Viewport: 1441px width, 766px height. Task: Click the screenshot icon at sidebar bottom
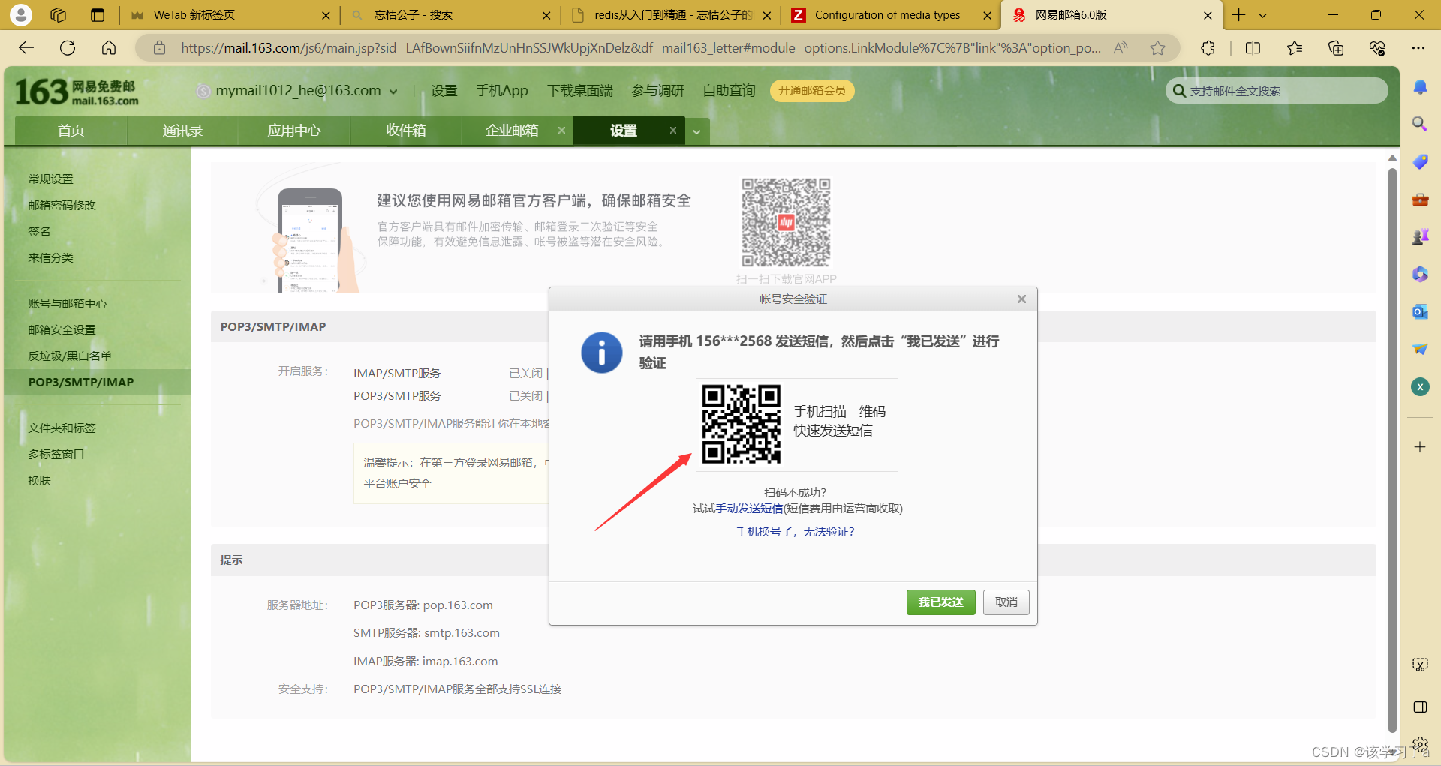click(x=1420, y=665)
